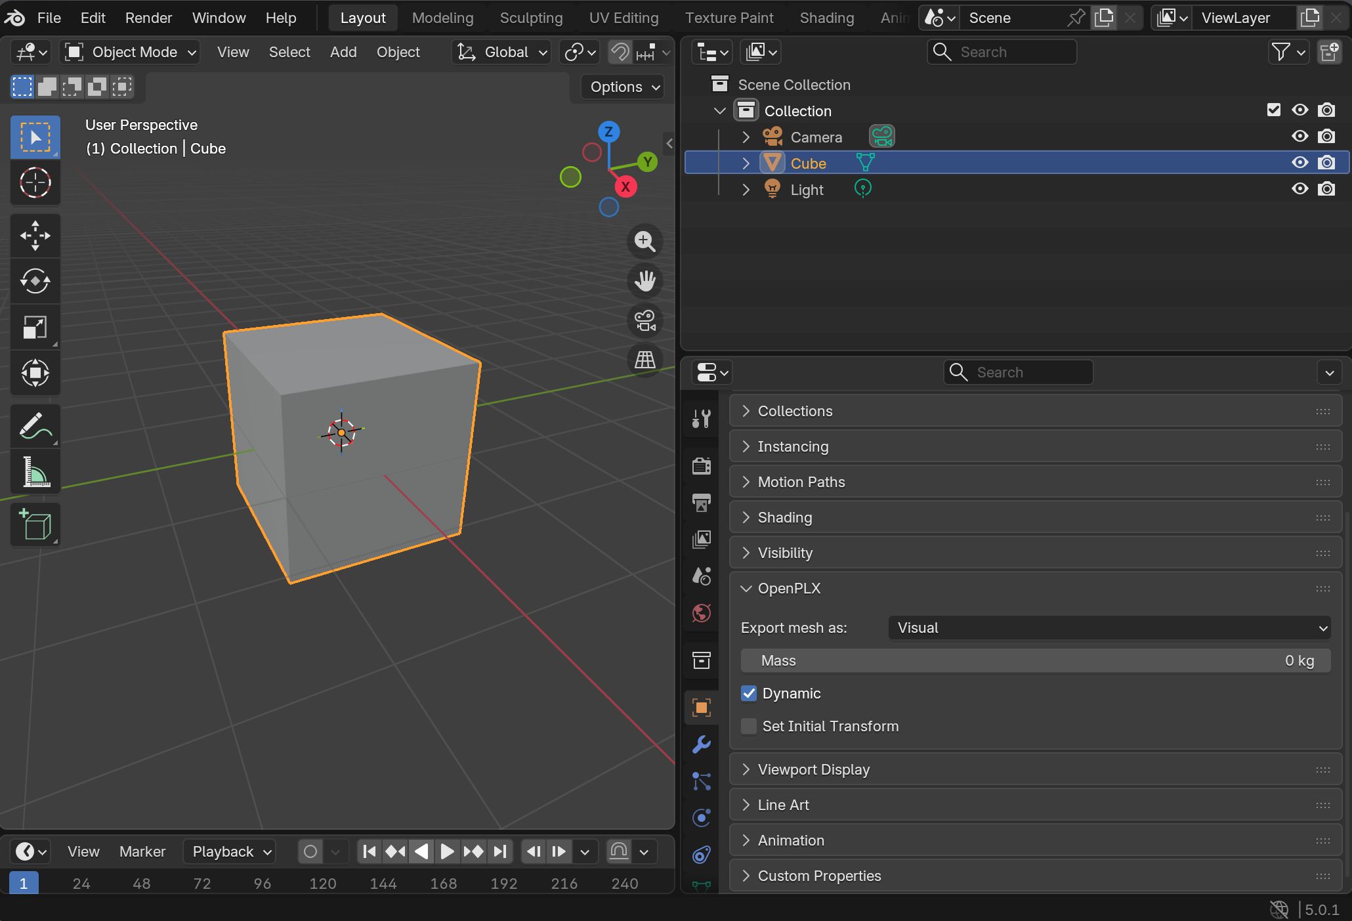Open the Render menu

point(149,18)
